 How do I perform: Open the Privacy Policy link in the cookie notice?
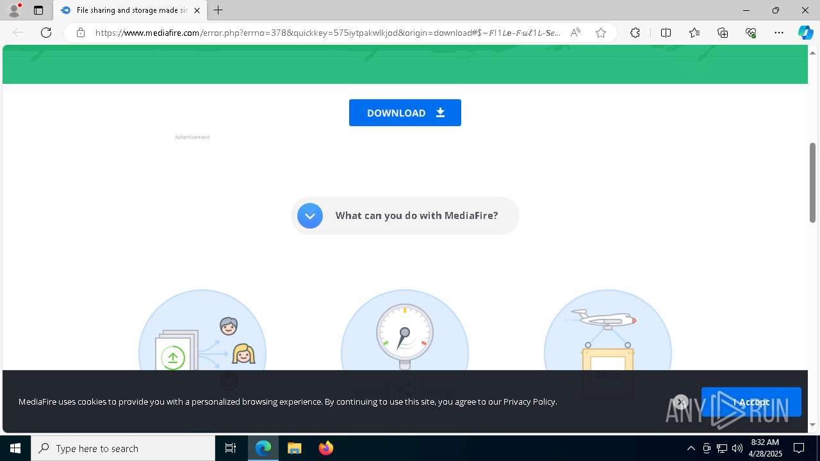click(529, 401)
